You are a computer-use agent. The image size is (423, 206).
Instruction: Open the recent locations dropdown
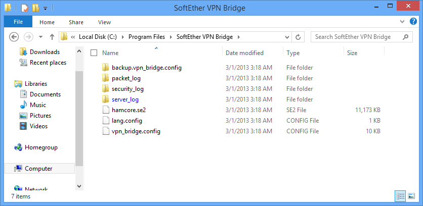pyautogui.click(x=41, y=37)
